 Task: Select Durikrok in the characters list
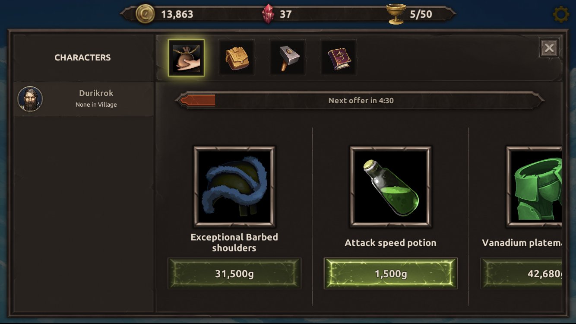tap(84, 99)
